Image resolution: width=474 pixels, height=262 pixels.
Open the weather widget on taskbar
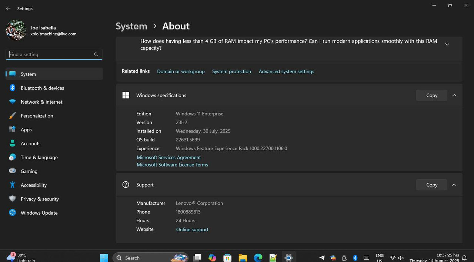(21, 257)
